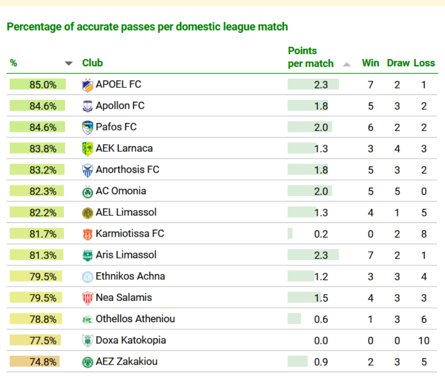Sort descending using the % column arrow
The width and height of the screenshot is (445, 382).
[69, 63]
